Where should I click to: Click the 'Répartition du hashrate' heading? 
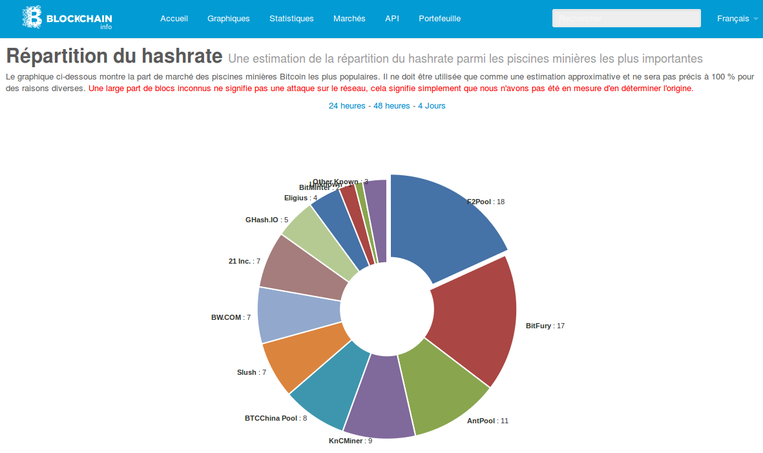click(x=114, y=56)
